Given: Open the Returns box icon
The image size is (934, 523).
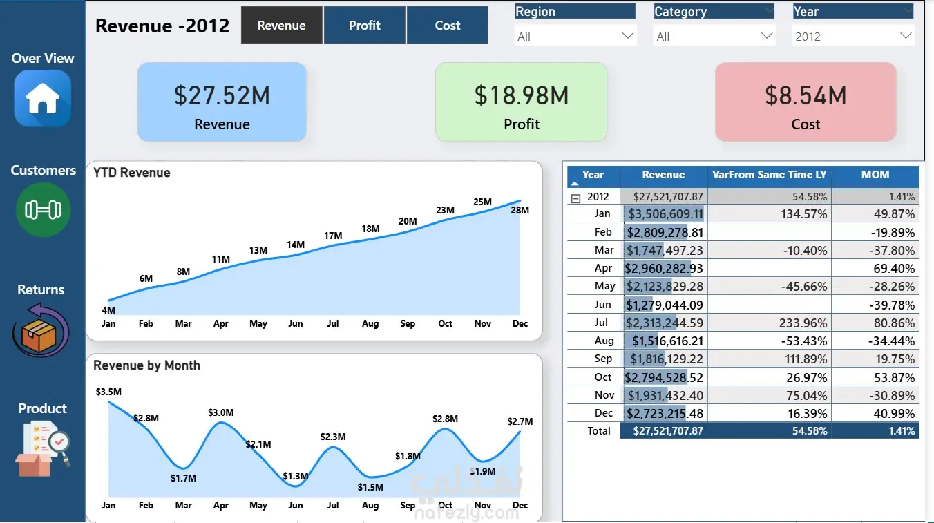Looking at the screenshot, I should click(41, 330).
